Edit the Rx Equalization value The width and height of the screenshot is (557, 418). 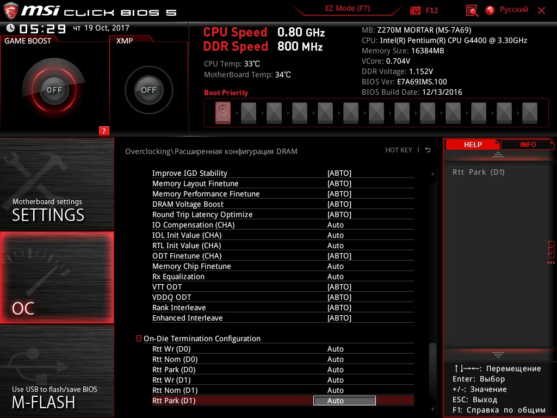tap(335, 276)
